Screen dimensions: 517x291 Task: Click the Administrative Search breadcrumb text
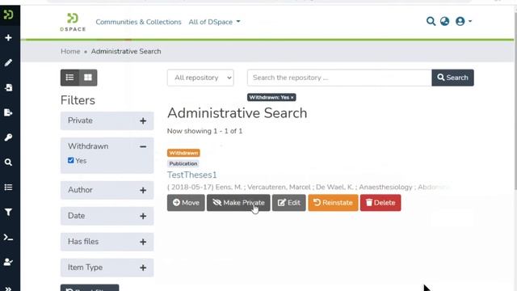[126, 52]
